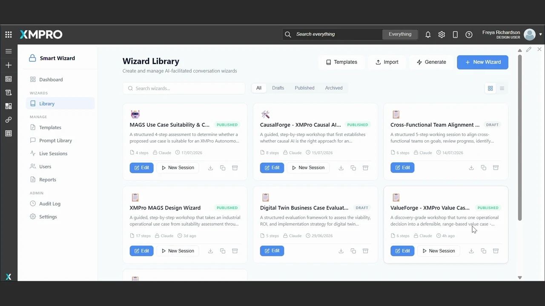Open the Everything search scope dropdown
This screenshot has width=545, height=306.
click(x=400, y=34)
